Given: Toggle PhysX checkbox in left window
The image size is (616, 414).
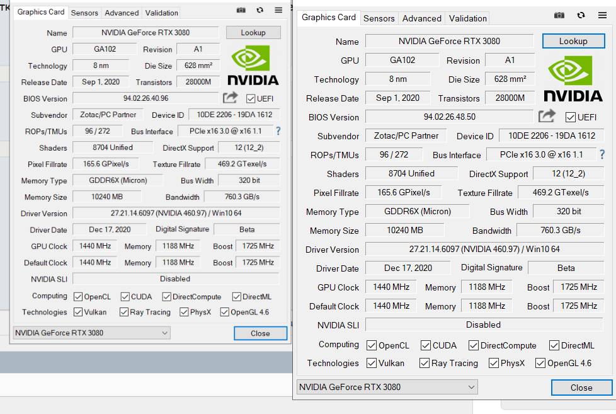Looking at the screenshot, I should point(184,312).
